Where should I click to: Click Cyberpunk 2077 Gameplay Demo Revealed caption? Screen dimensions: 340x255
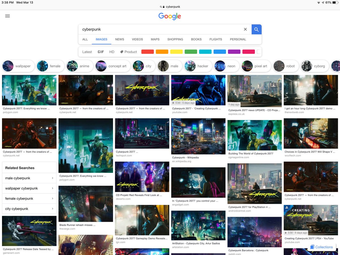click(142, 239)
